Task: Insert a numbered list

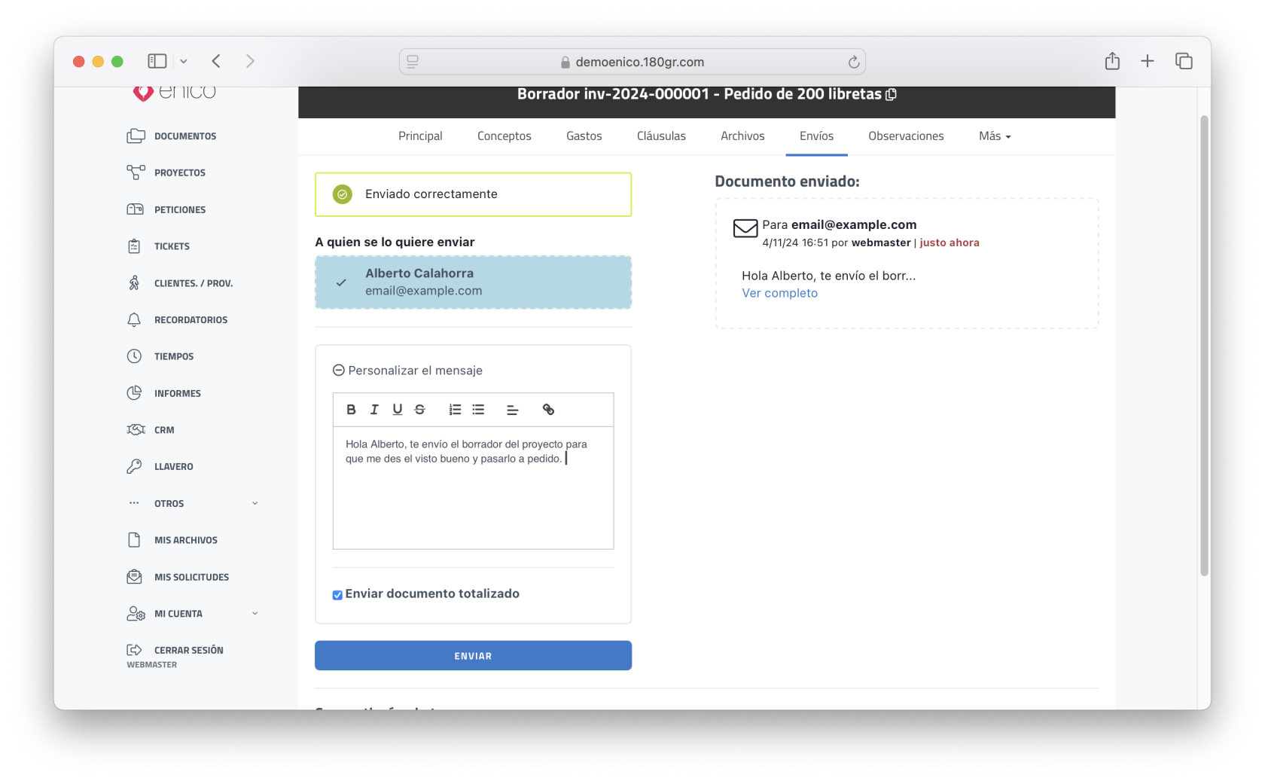Action: [455, 410]
